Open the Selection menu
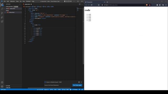 tap(12, 1)
